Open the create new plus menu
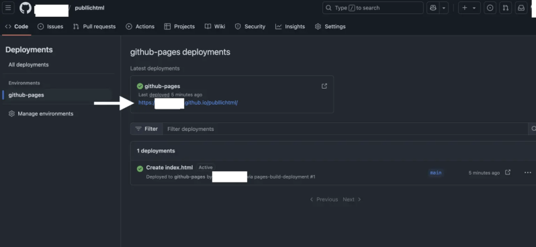The height and width of the screenshot is (247, 536). coord(469,8)
